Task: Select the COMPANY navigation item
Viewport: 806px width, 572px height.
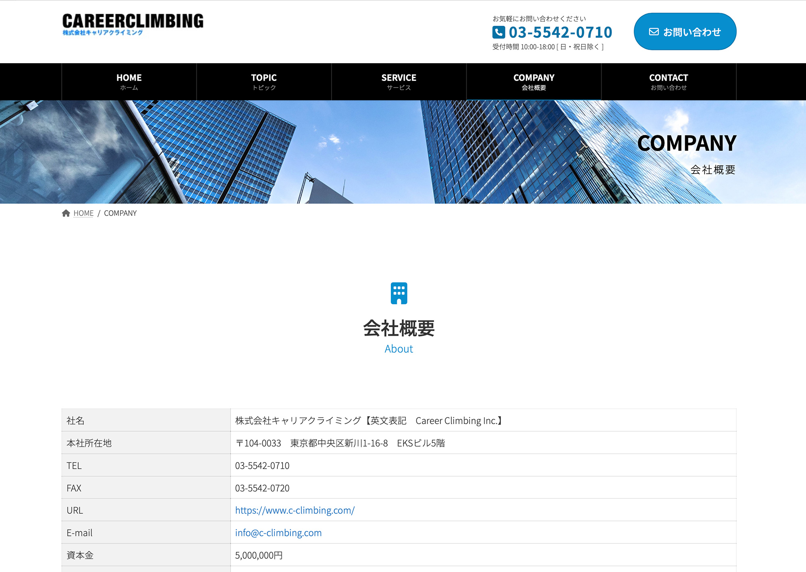Action: [x=534, y=82]
